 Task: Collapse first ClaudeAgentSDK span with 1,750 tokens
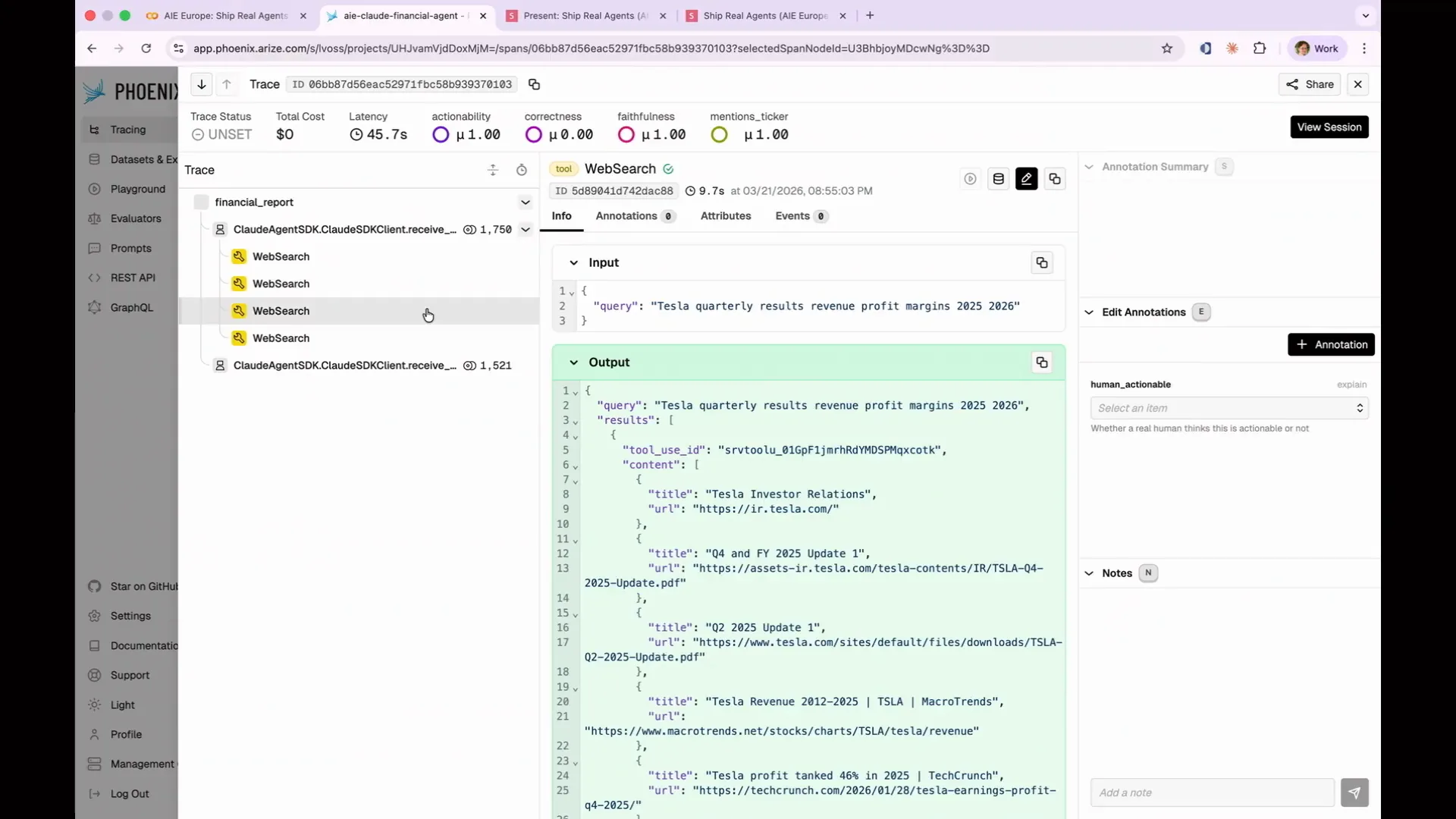click(x=525, y=230)
